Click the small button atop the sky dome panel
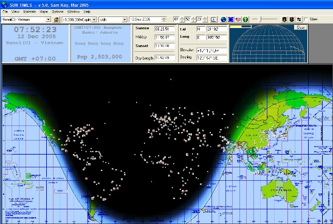The height and width of the screenshot is (224, 333). 301,27
